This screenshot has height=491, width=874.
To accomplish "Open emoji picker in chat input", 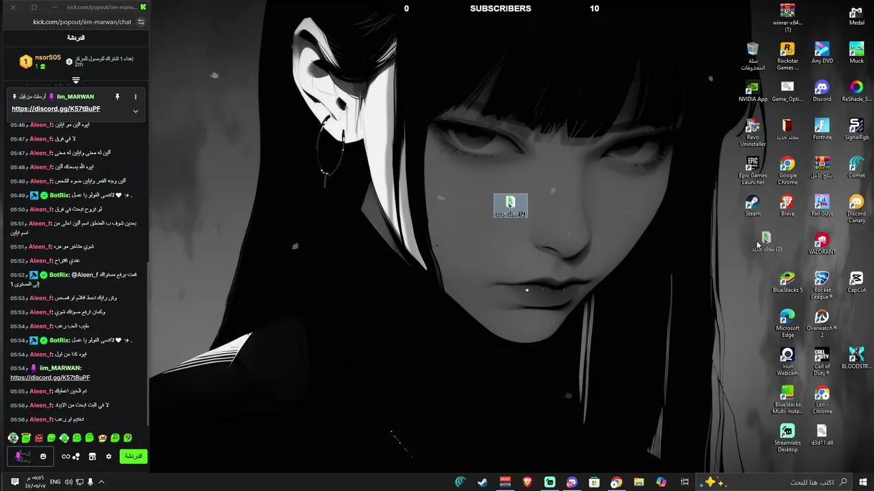I will click(43, 456).
